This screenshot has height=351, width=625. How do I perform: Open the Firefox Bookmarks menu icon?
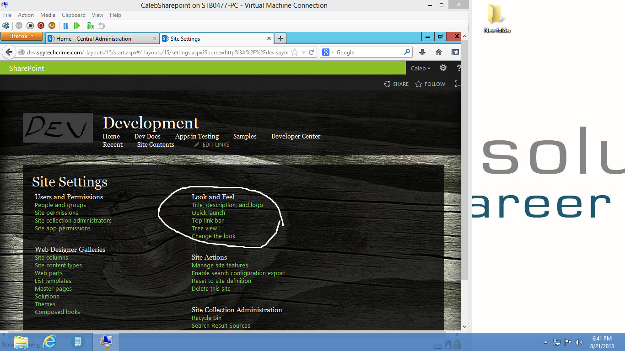(455, 53)
